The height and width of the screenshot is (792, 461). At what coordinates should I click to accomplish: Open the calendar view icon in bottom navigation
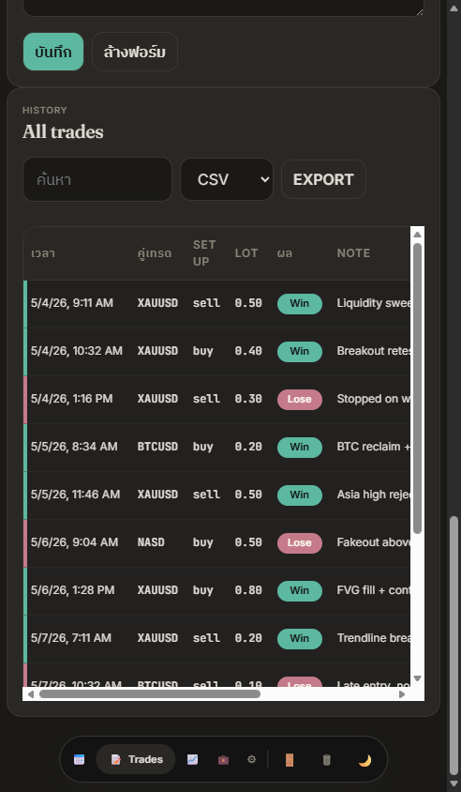[80, 759]
